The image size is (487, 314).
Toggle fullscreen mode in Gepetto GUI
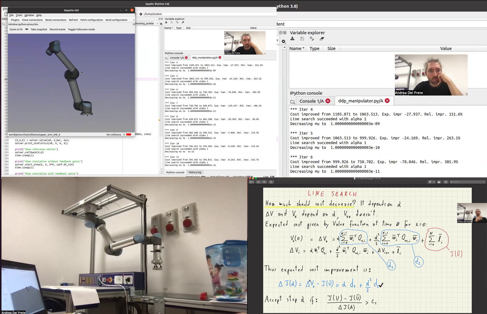[81, 29]
